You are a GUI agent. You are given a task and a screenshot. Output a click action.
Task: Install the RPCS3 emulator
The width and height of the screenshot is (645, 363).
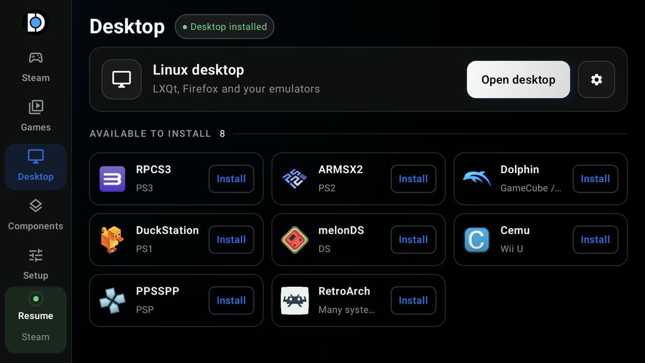[231, 179]
